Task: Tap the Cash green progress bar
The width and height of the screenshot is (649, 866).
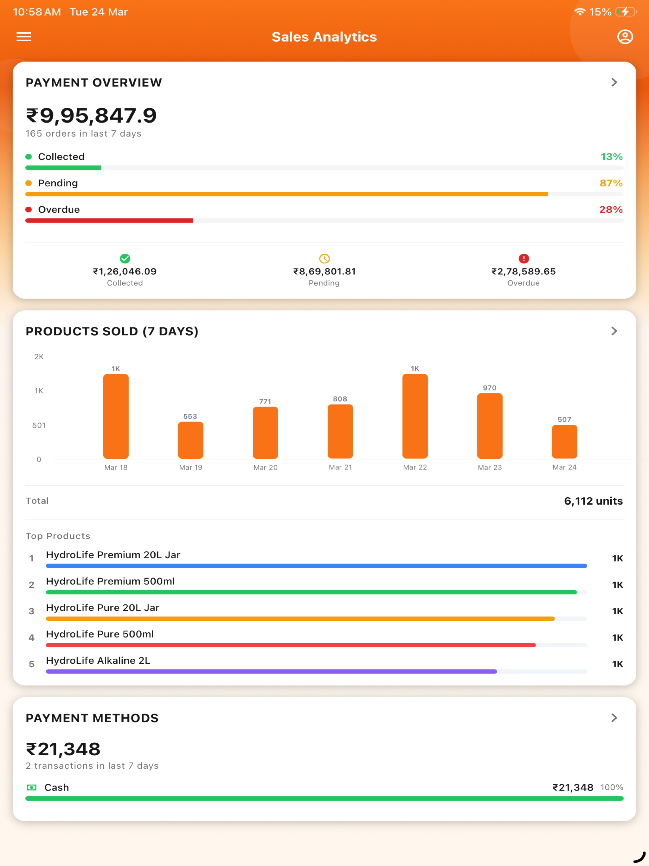Action: tap(324, 798)
